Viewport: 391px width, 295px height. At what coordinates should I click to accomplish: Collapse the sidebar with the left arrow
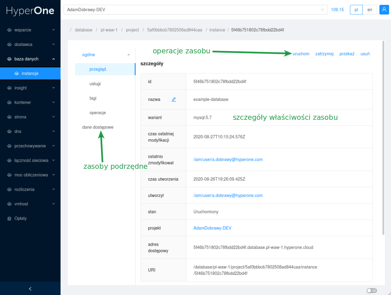[x=30, y=289]
